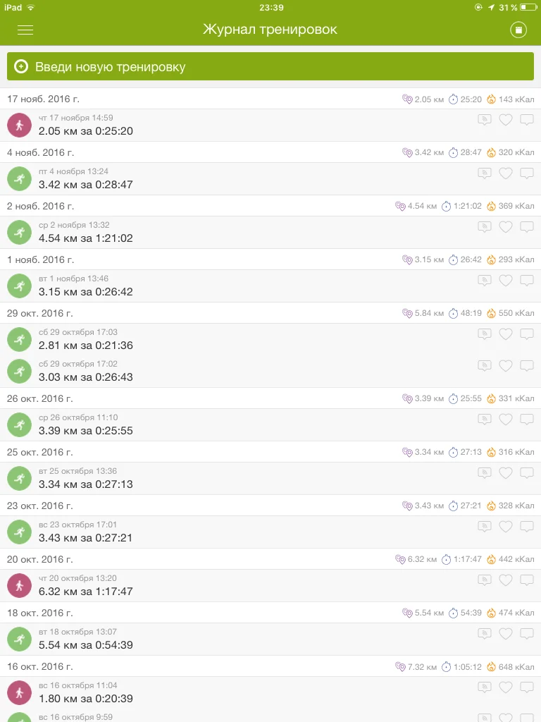Like the 17 ноября 2.05 км workout
Image resolution: width=541 pixels, height=722 pixels.
tap(505, 120)
